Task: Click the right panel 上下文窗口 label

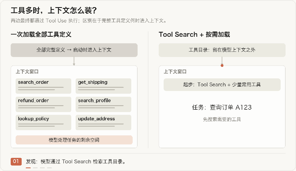Action: 175,72
